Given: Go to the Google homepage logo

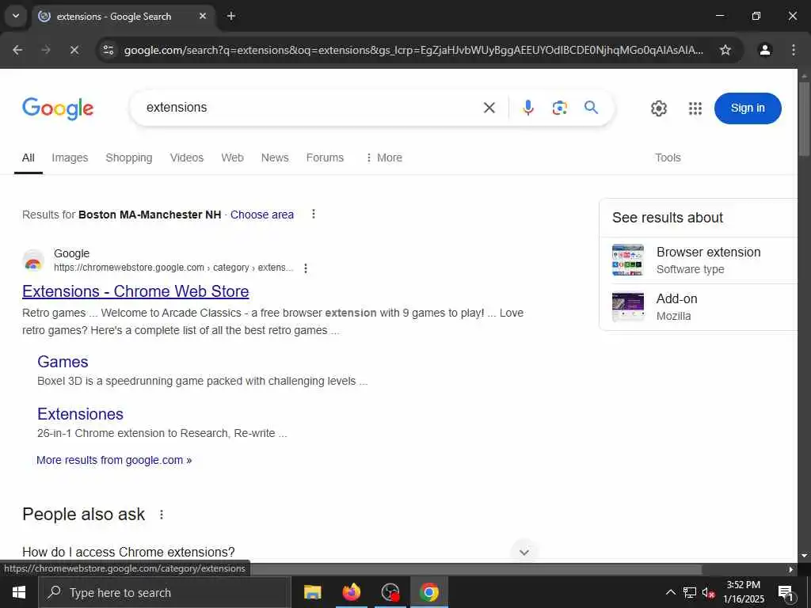Looking at the screenshot, I should point(58,108).
